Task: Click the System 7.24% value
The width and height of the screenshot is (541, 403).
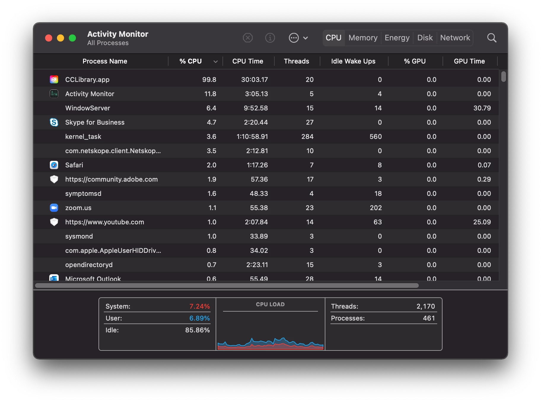Action: [199, 306]
